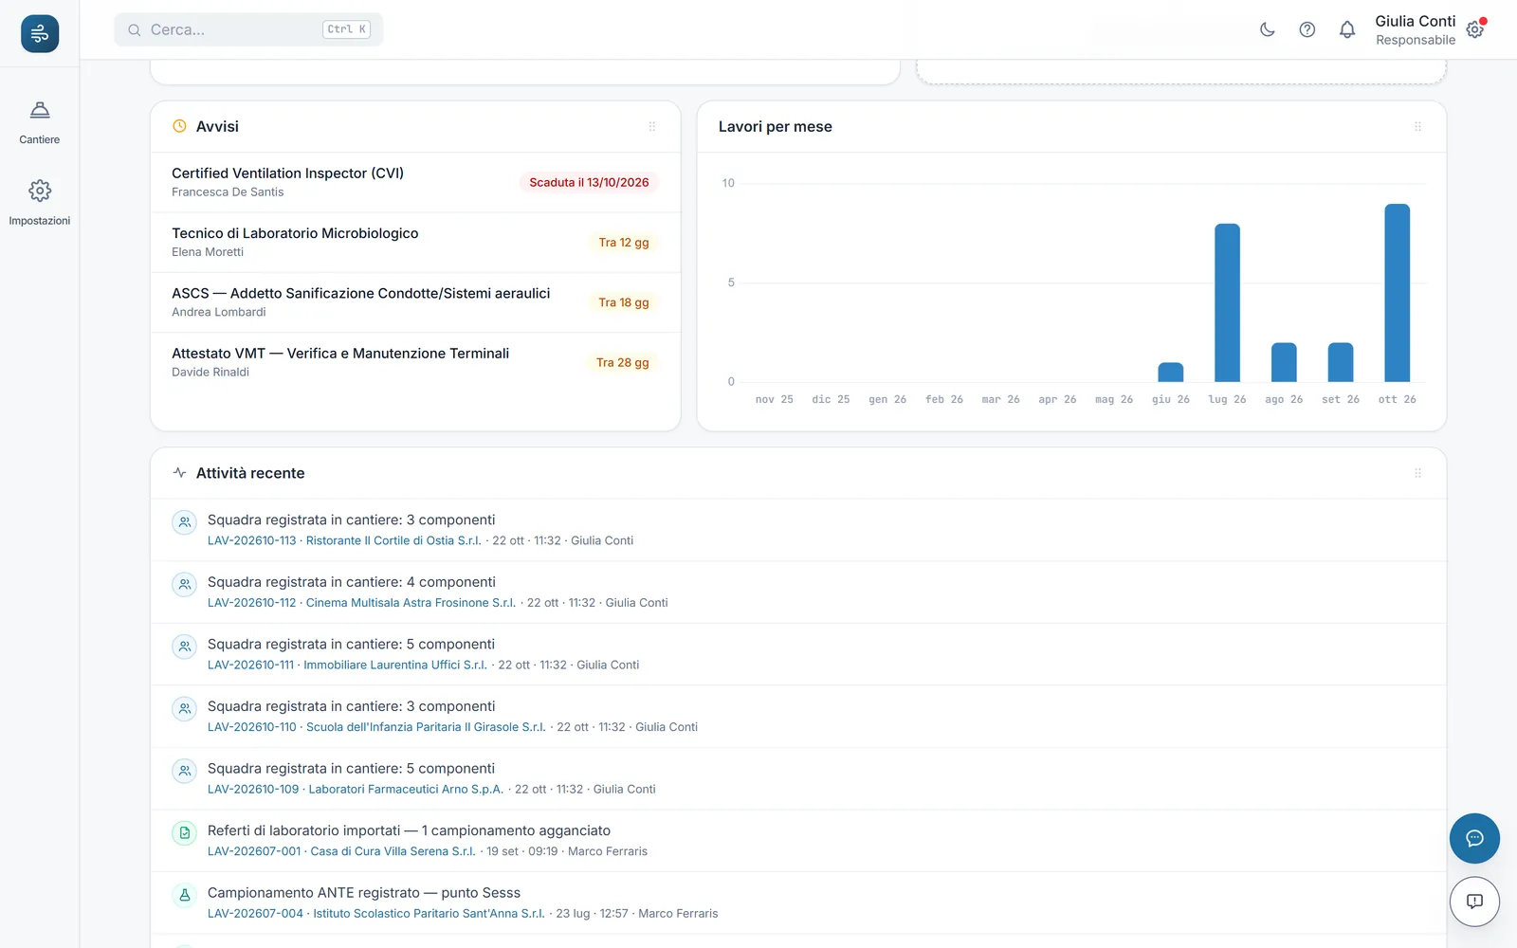
Task: Toggle dark mode with the moon icon
Action: pyautogui.click(x=1267, y=29)
